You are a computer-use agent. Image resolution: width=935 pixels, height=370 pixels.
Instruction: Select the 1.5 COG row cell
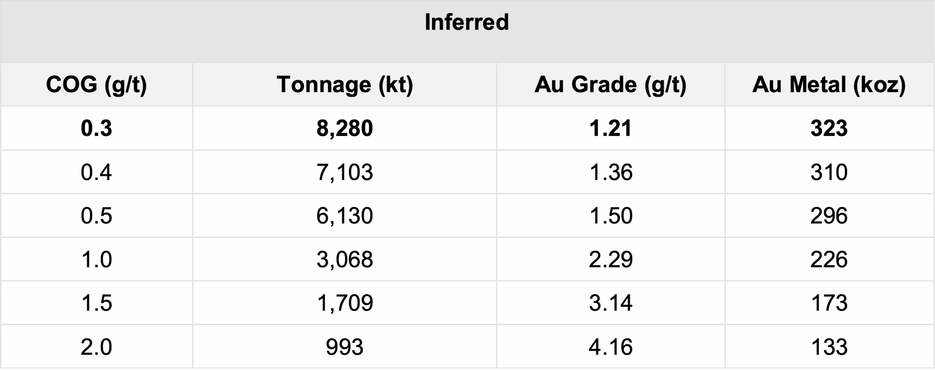(x=96, y=303)
